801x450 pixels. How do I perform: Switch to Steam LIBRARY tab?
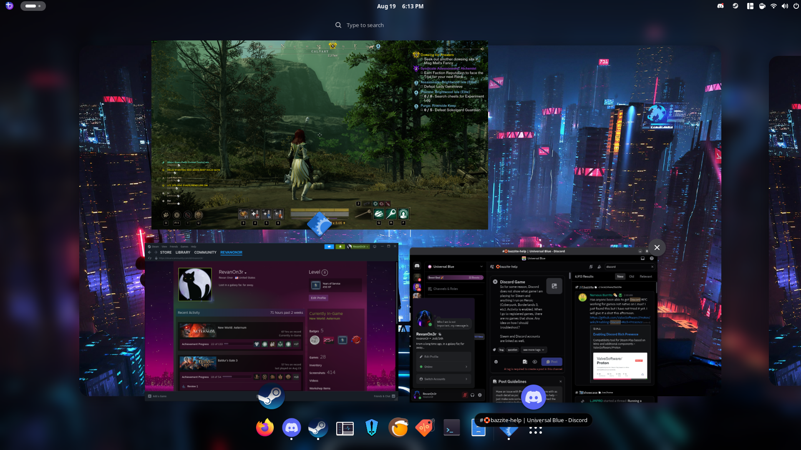183,252
